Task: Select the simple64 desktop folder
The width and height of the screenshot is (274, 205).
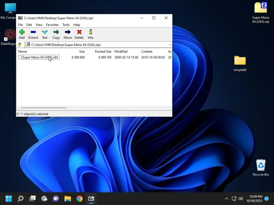Action: 240,64
